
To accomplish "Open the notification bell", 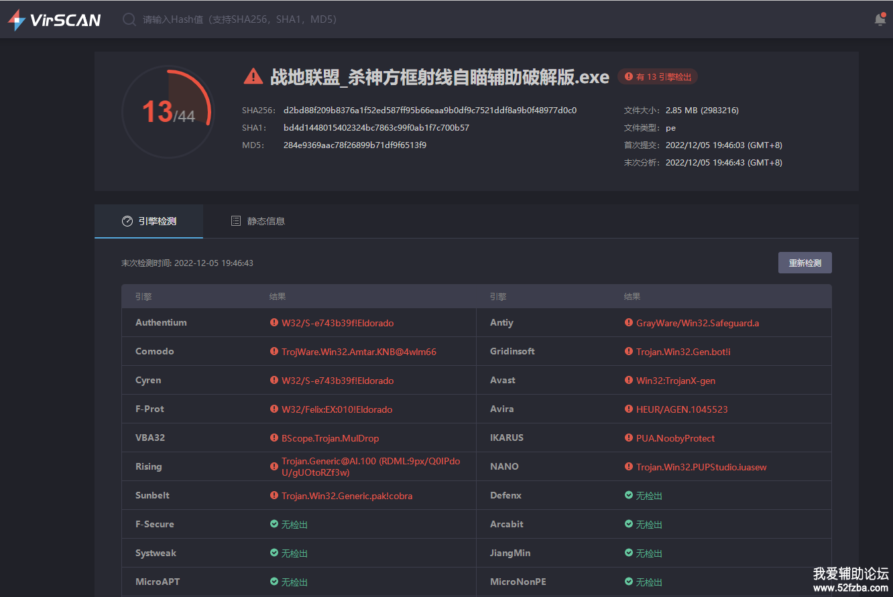I will pyautogui.click(x=880, y=19).
